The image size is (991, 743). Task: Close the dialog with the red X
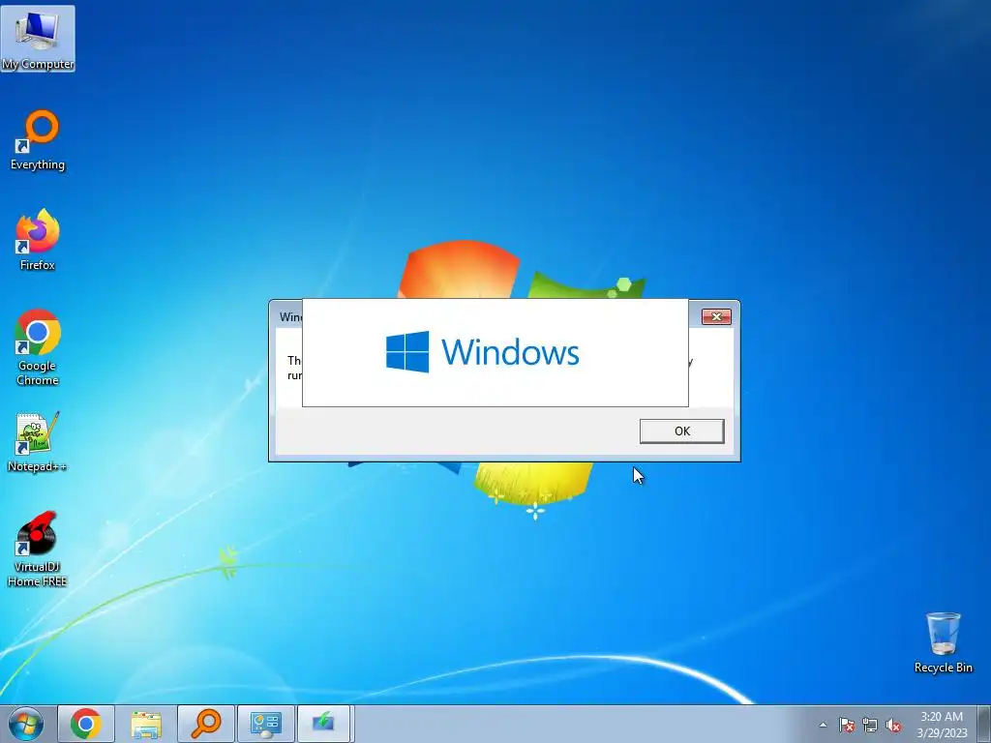(x=716, y=316)
